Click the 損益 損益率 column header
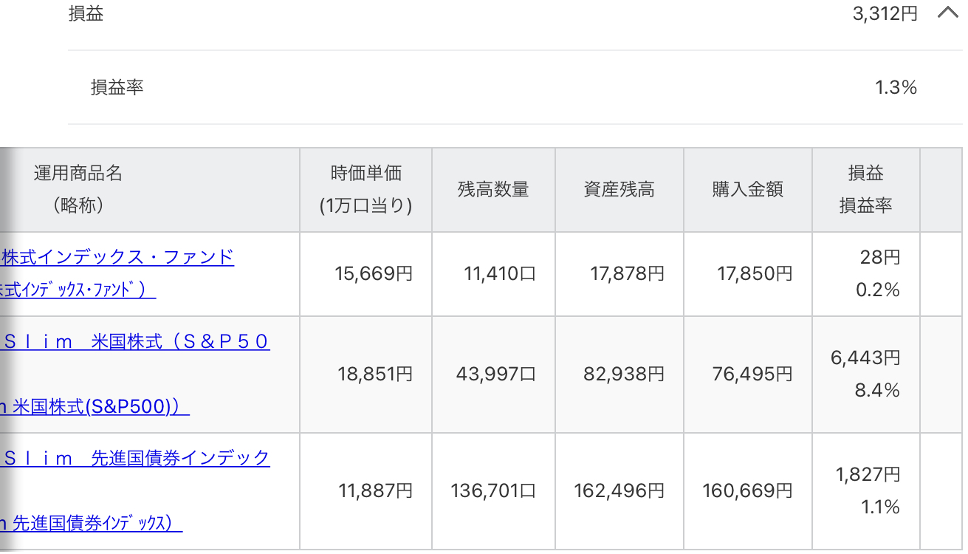Viewport: 968px width, 554px height. click(865, 189)
